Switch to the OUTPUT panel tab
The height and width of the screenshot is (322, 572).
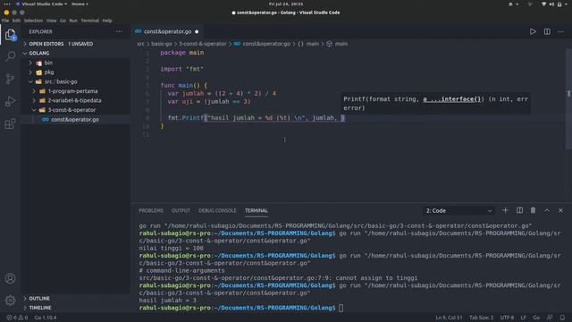pos(181,211)
